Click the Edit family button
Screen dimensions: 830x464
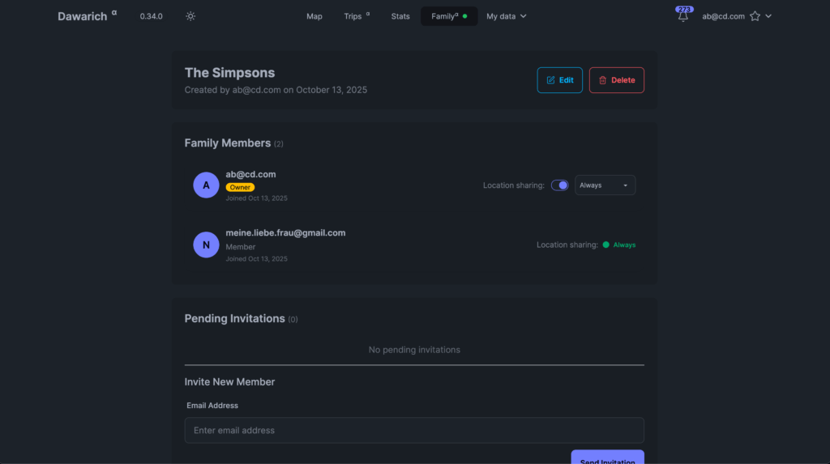pos(559,80)
